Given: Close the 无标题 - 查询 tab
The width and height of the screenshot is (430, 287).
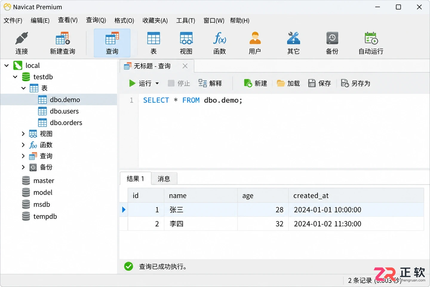Looking at the screenshot, I should [185, 66].
